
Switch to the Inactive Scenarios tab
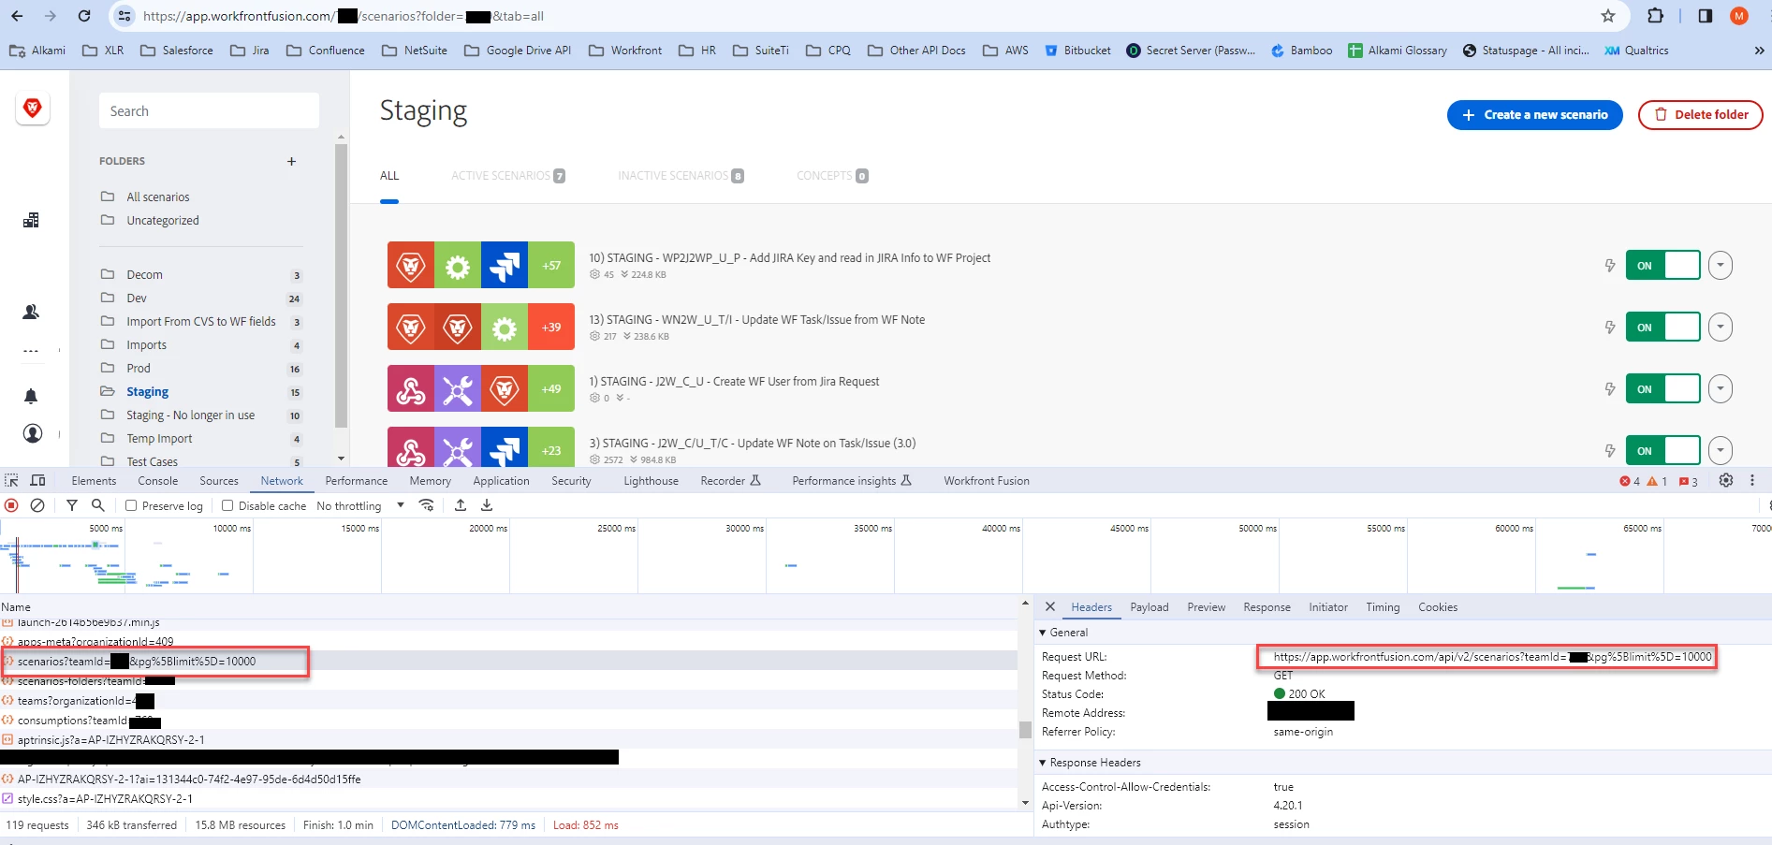(x=681, y=176)
